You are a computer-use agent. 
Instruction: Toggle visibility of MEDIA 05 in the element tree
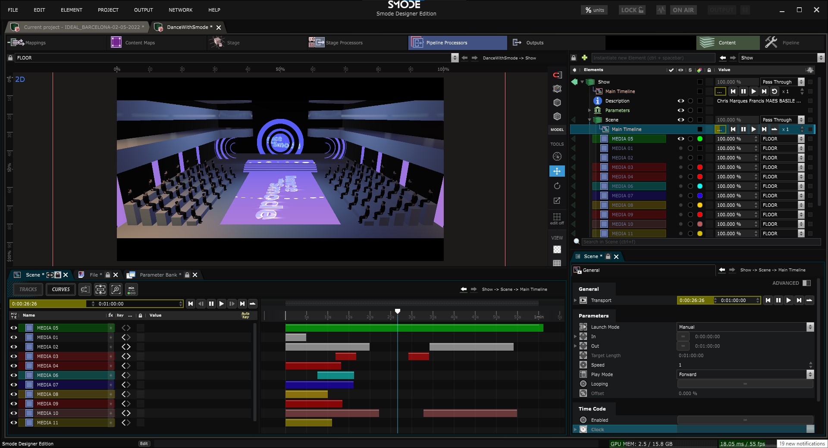[x=681, y=139]
